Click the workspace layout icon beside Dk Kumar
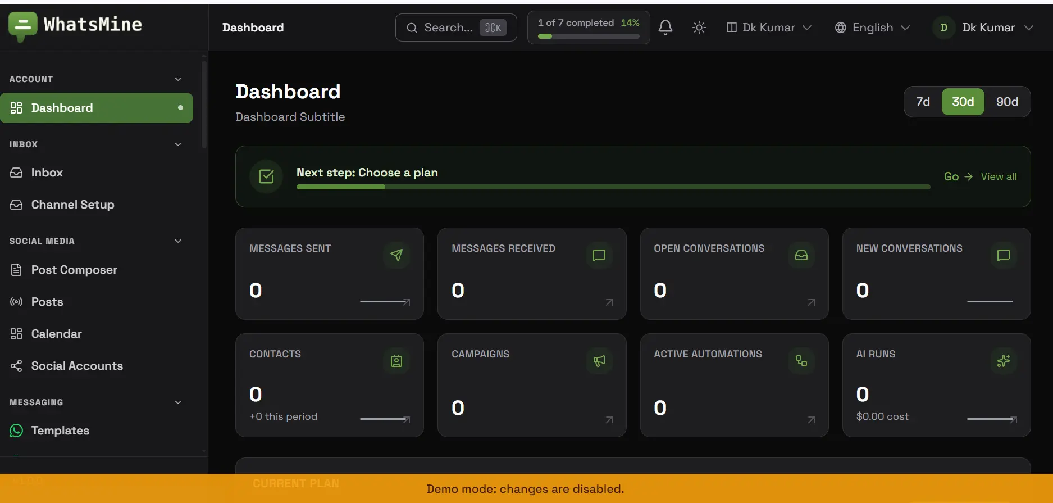 732,28
